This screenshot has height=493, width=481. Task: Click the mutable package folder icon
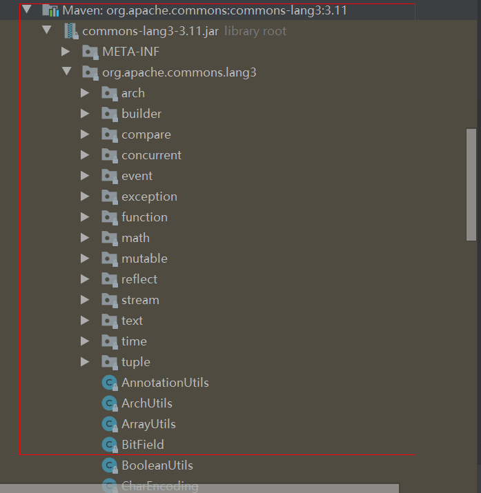pos(110,259)
